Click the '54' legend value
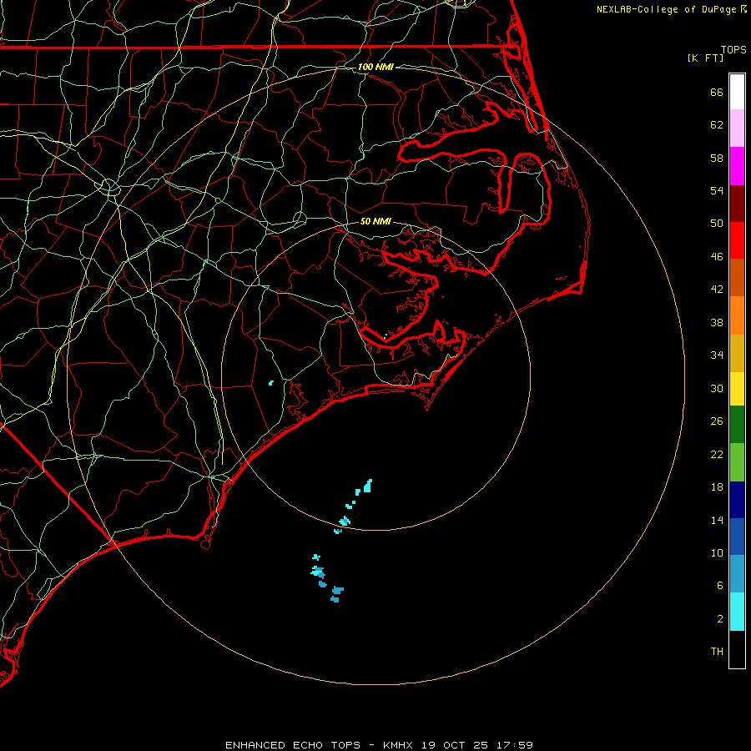This screenshot has height=751, width=751. 717,190
